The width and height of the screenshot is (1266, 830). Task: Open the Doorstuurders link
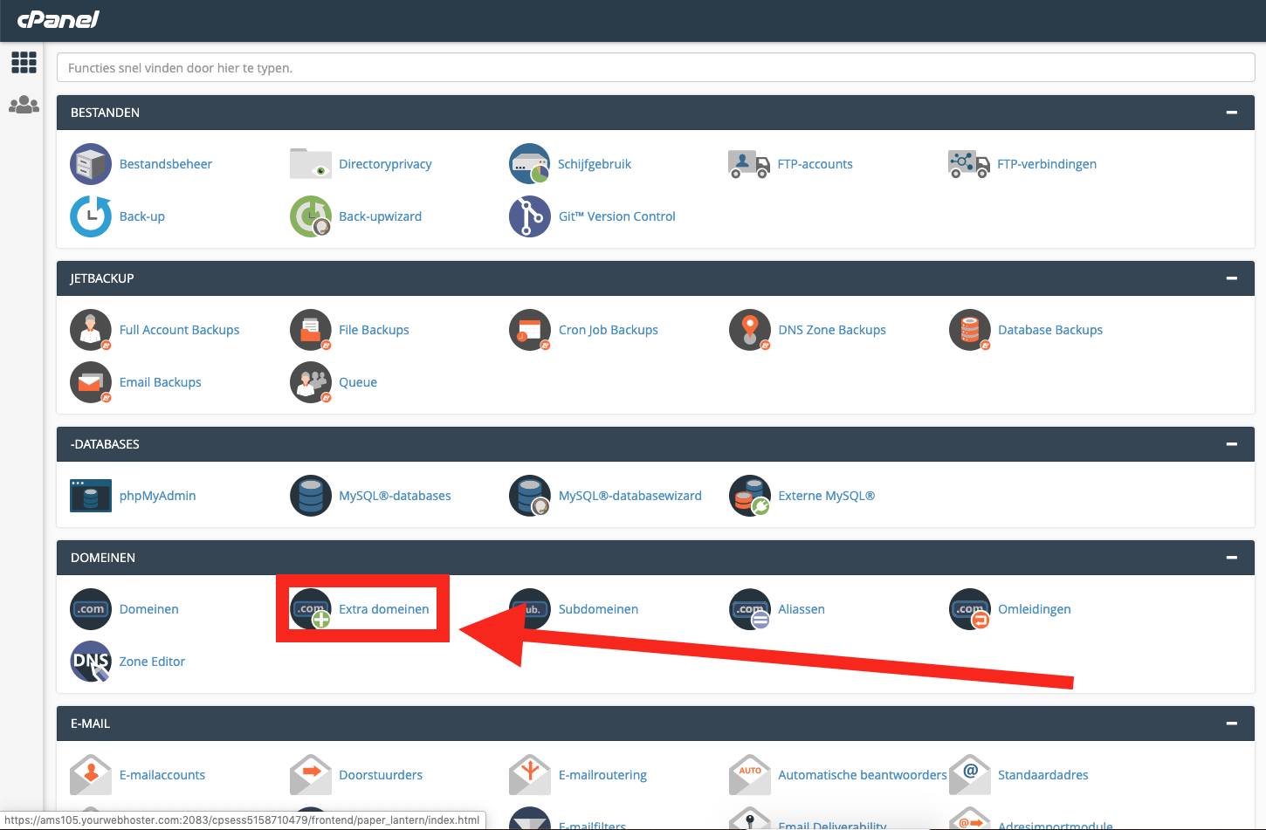tap(381, 775)
